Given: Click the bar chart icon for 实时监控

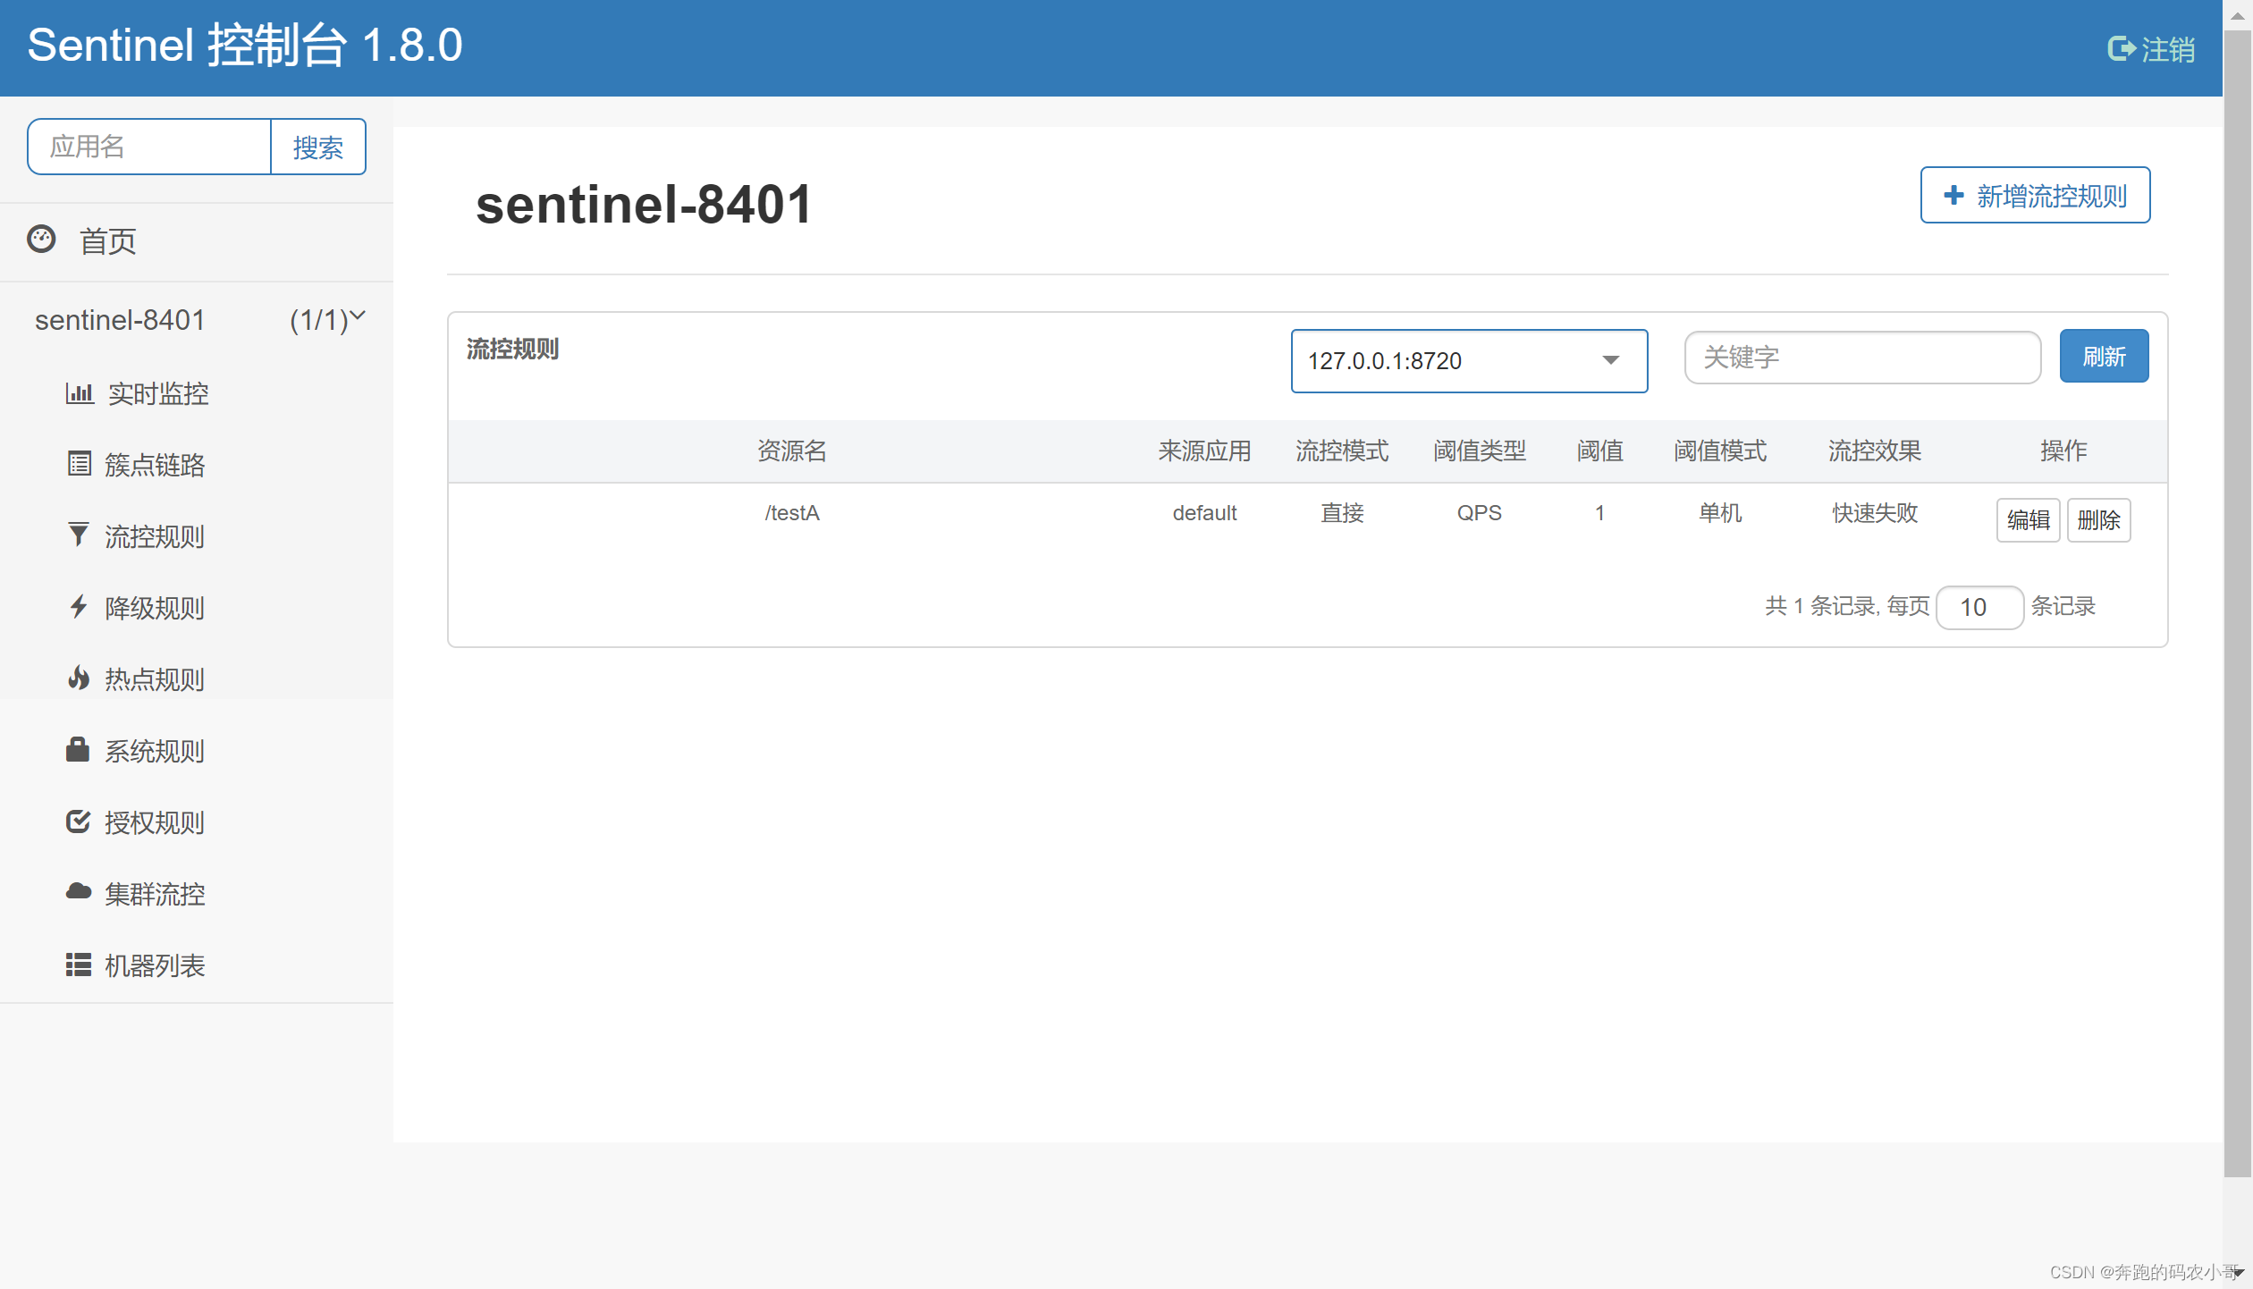Looking at the screenshot, I should [80, 393].
